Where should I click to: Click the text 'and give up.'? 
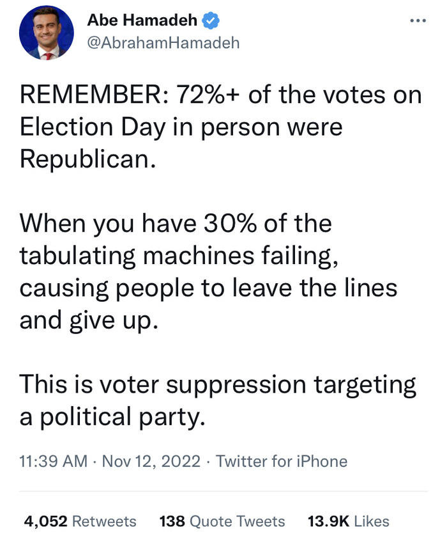[87, 318]
